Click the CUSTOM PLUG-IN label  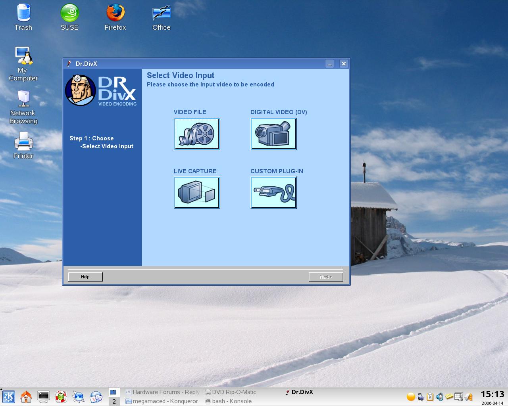click(x=277, y=171)
